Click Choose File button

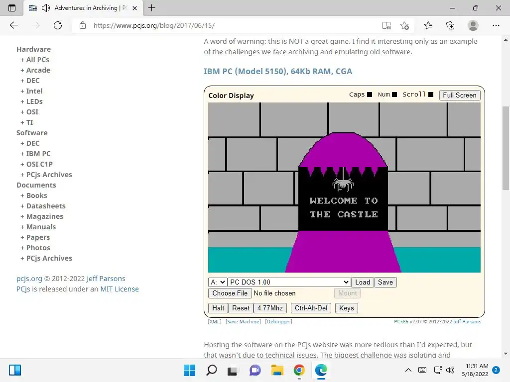[x=230, y=293]
